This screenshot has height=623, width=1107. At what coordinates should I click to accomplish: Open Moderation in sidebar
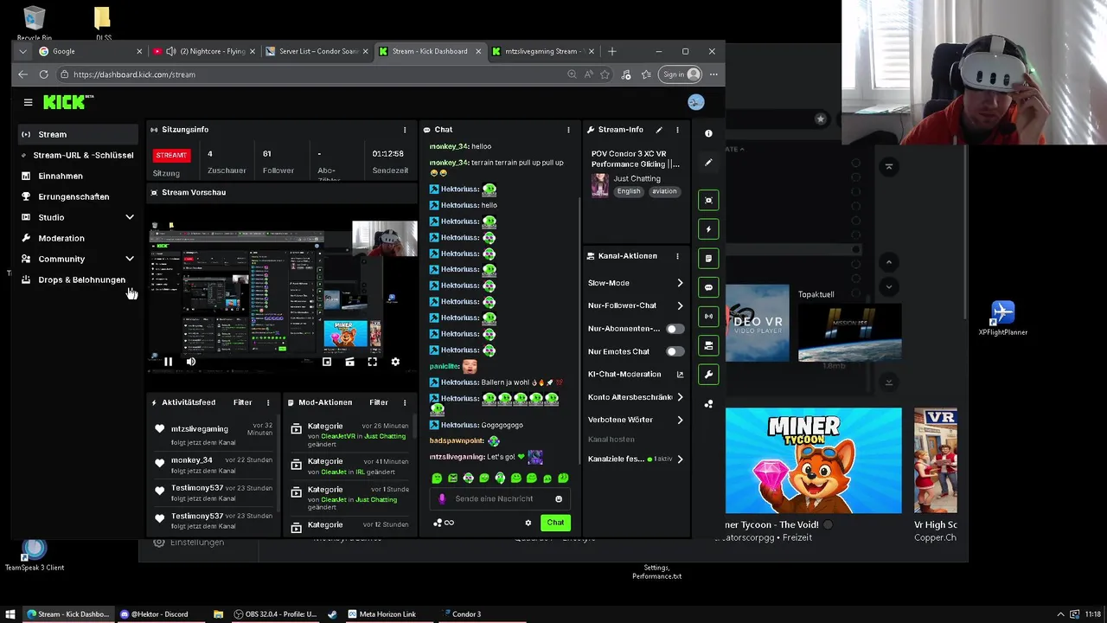[x=78, y=238]
